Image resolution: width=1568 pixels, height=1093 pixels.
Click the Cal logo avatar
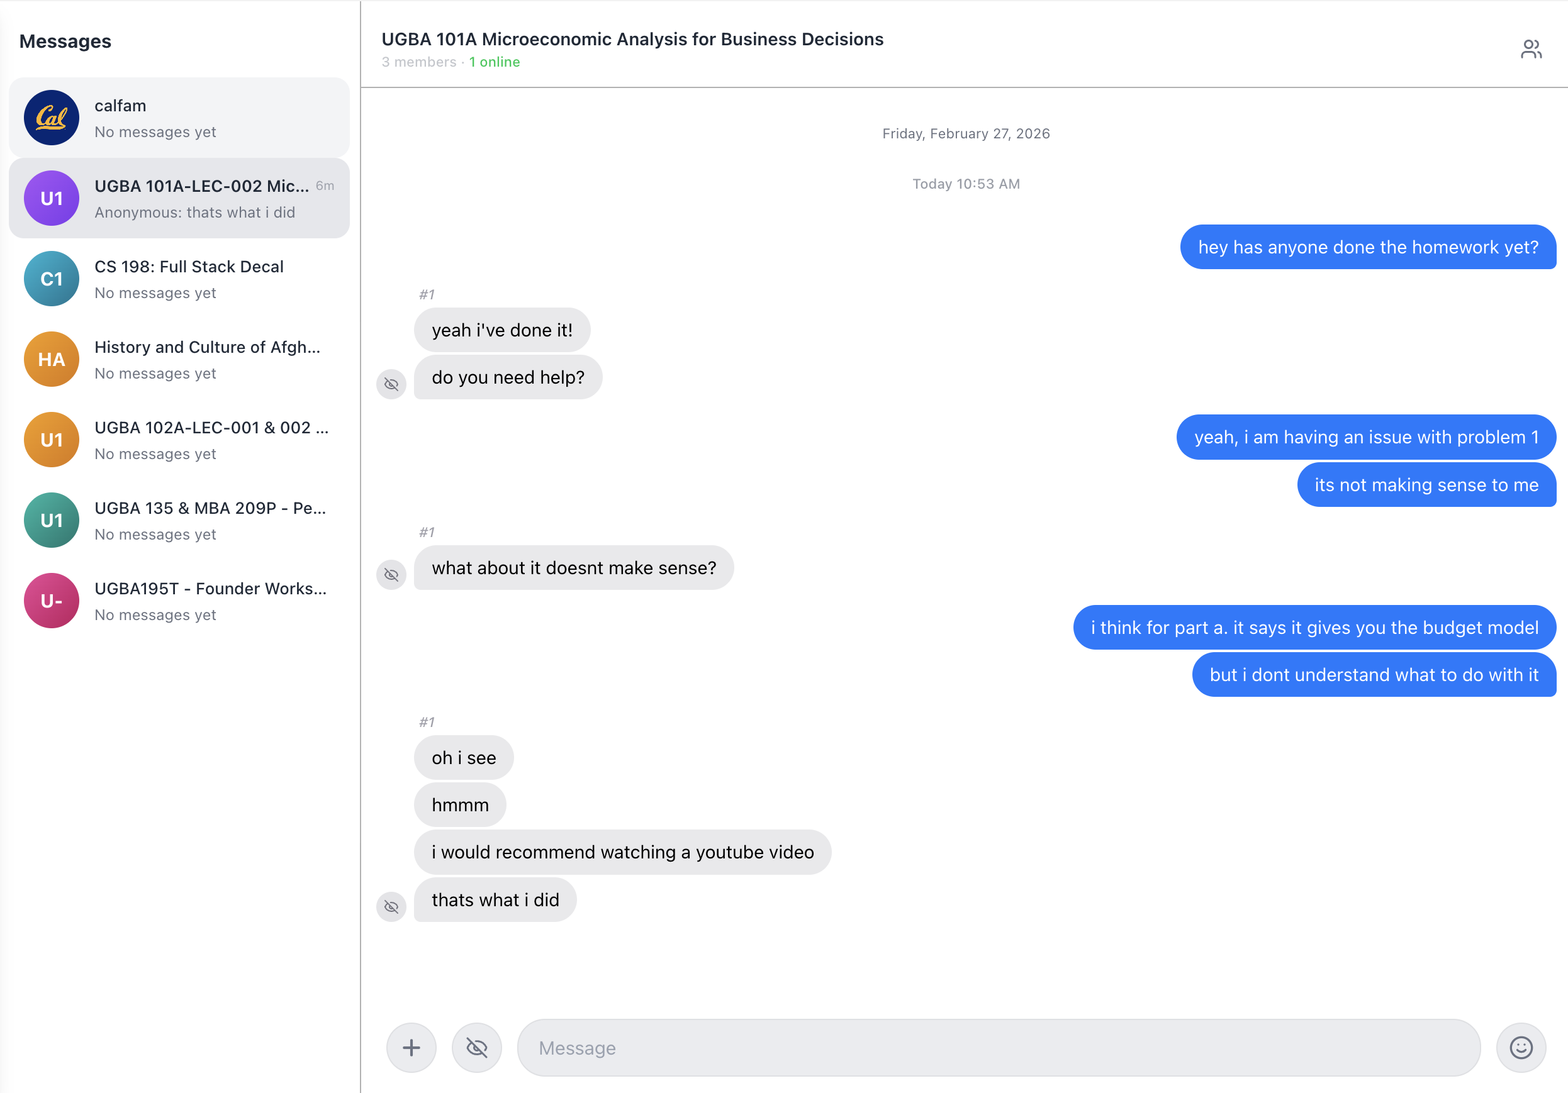[x=51, y=118]
